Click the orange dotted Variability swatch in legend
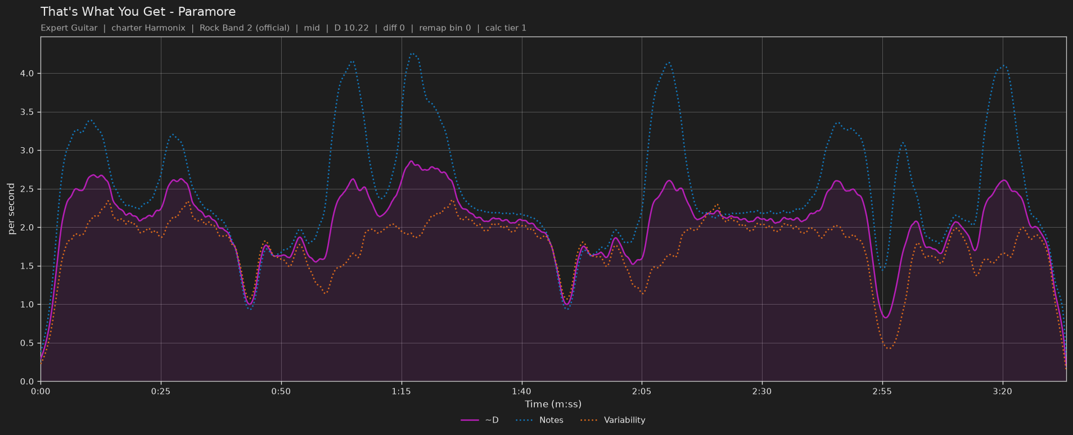Viewport: 1073px width, 435px height. [589, 420]
